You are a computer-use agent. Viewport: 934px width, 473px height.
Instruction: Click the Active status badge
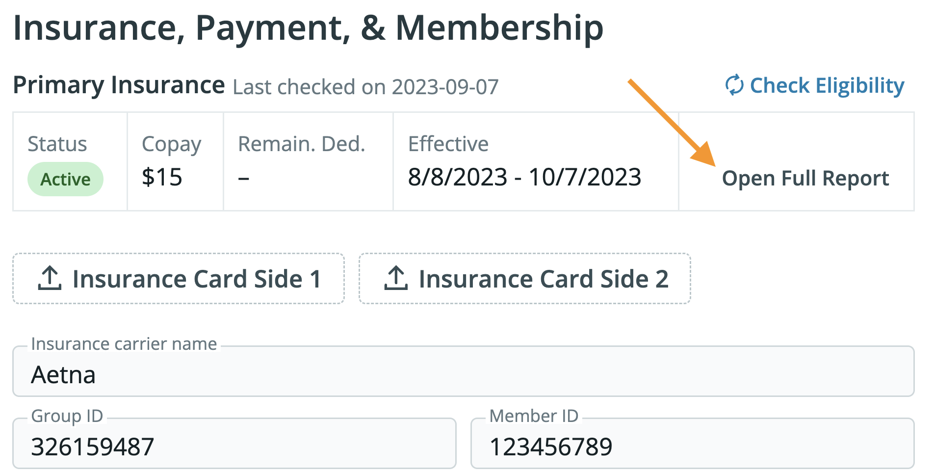pos(65,179)
